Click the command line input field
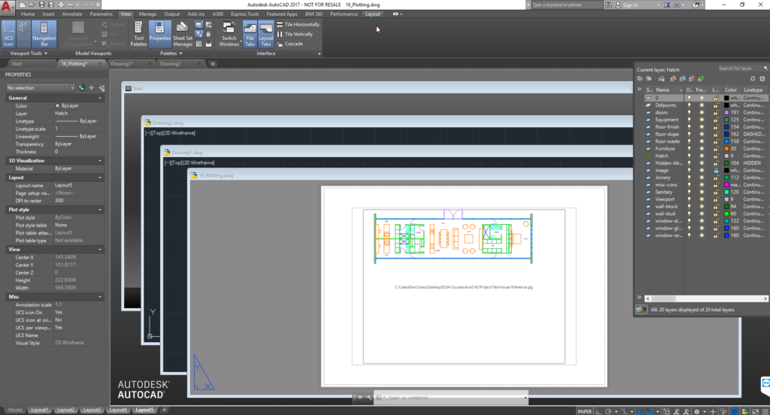The image size is (770, 415). pos(452,397)
